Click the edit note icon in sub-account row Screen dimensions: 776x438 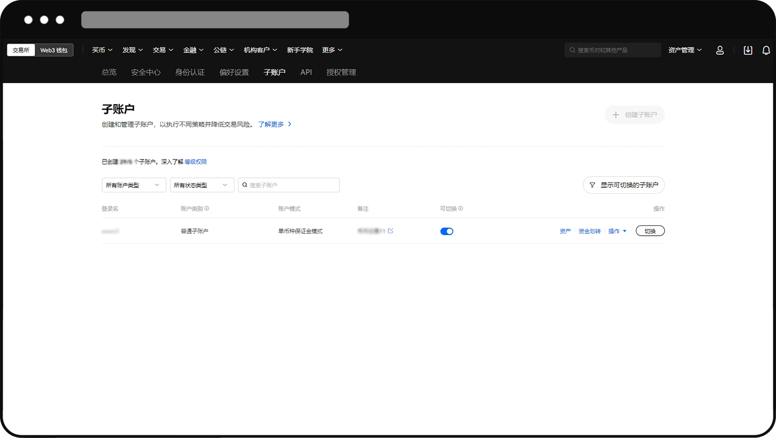point(390,231)
